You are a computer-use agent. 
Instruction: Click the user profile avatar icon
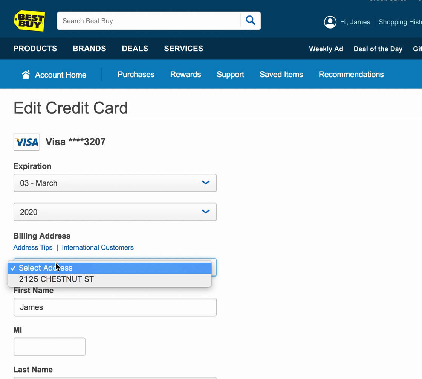click(x=330, y=22)
